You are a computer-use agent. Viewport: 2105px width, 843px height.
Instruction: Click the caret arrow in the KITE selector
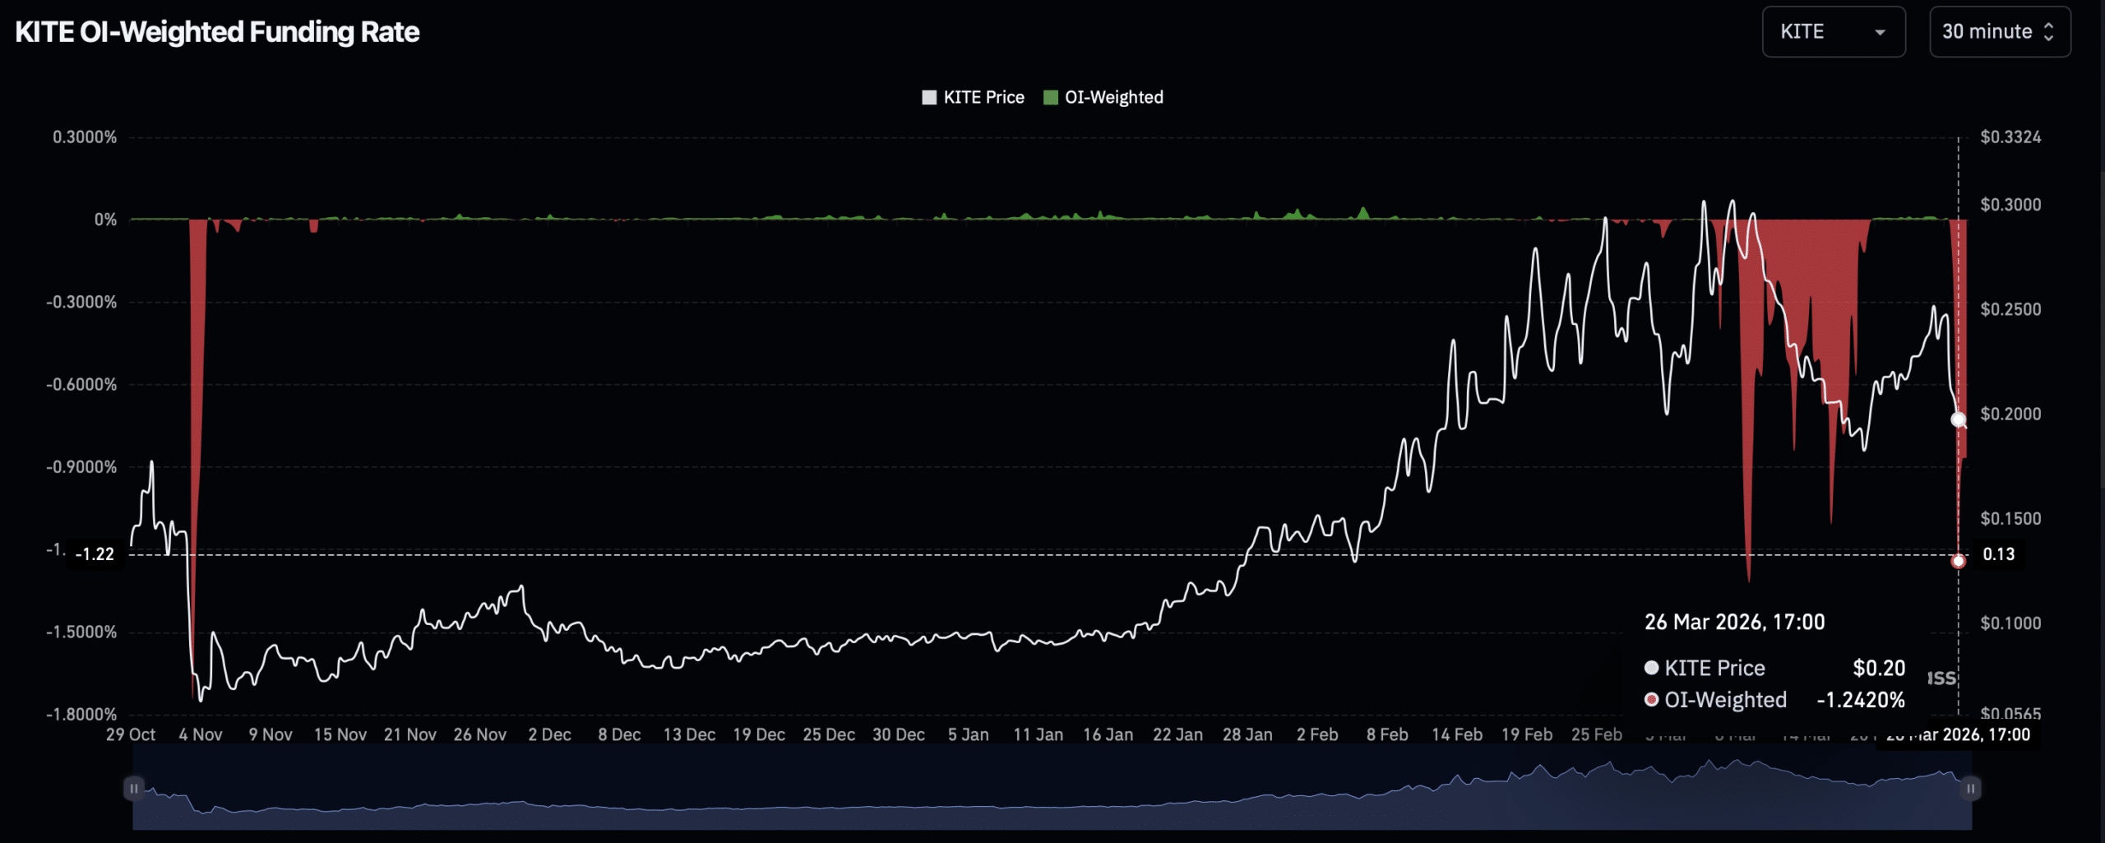[x=1879, y=33]
